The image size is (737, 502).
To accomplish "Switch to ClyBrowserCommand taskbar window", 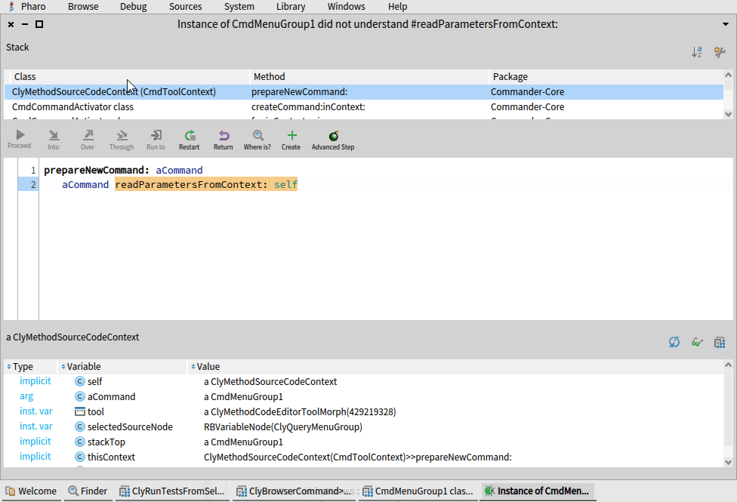I will pos(294,491).
